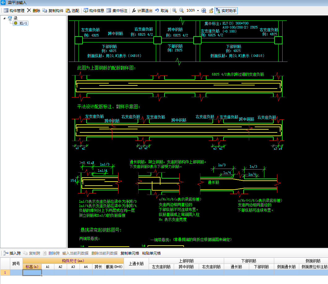
Task: Click 删除跨 delete span button
Action: point(51,253)
